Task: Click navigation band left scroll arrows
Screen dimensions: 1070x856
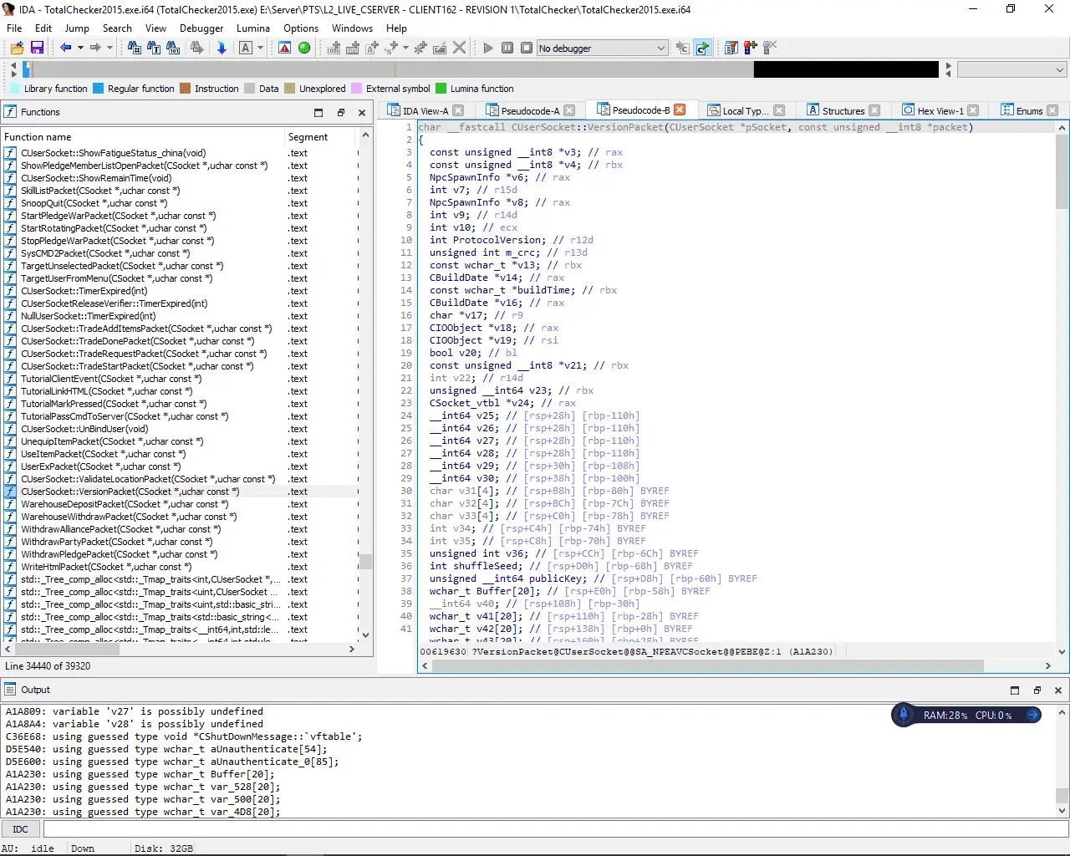Action: pos(13,69)
